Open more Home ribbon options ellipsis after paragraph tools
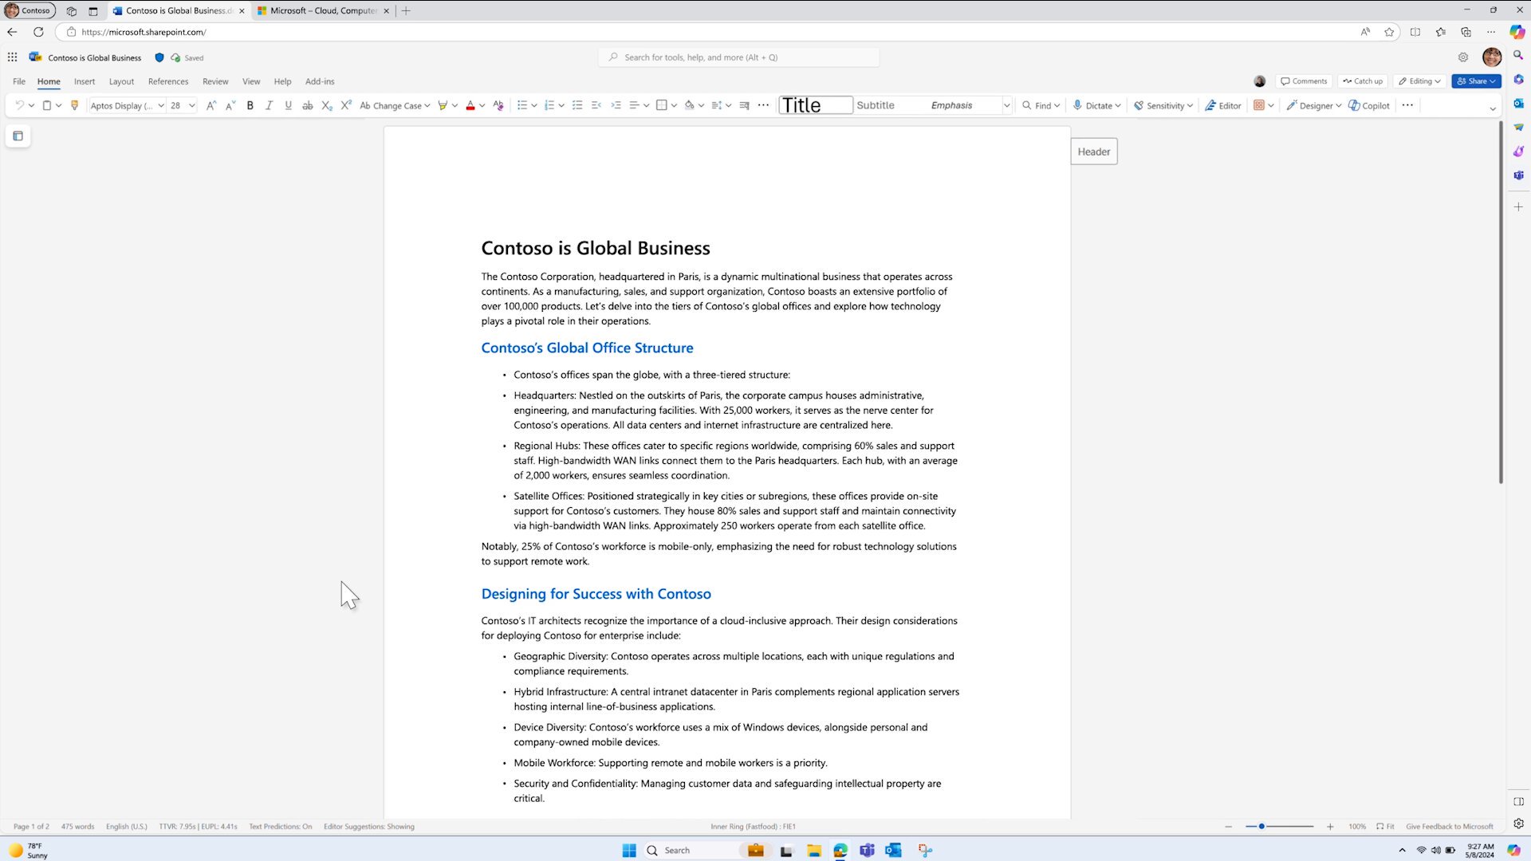This screenshot has height=861, width=1531. click(763, 105)
